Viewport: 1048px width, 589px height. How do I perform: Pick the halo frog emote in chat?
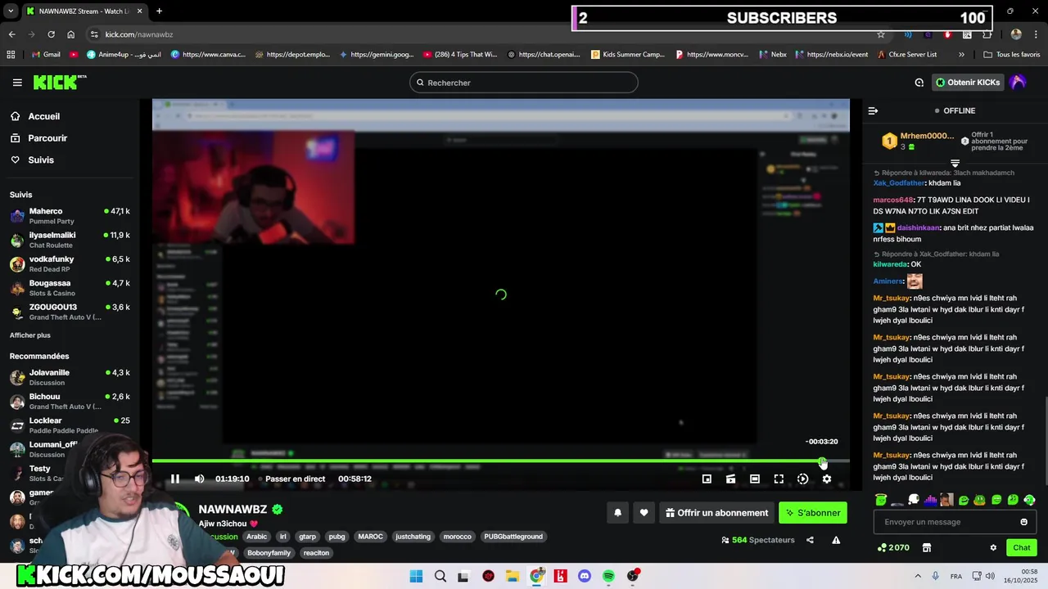[881, 500]
